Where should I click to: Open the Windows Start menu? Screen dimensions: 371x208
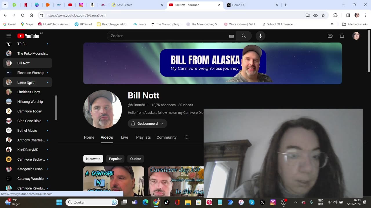(x=59, y=202)
